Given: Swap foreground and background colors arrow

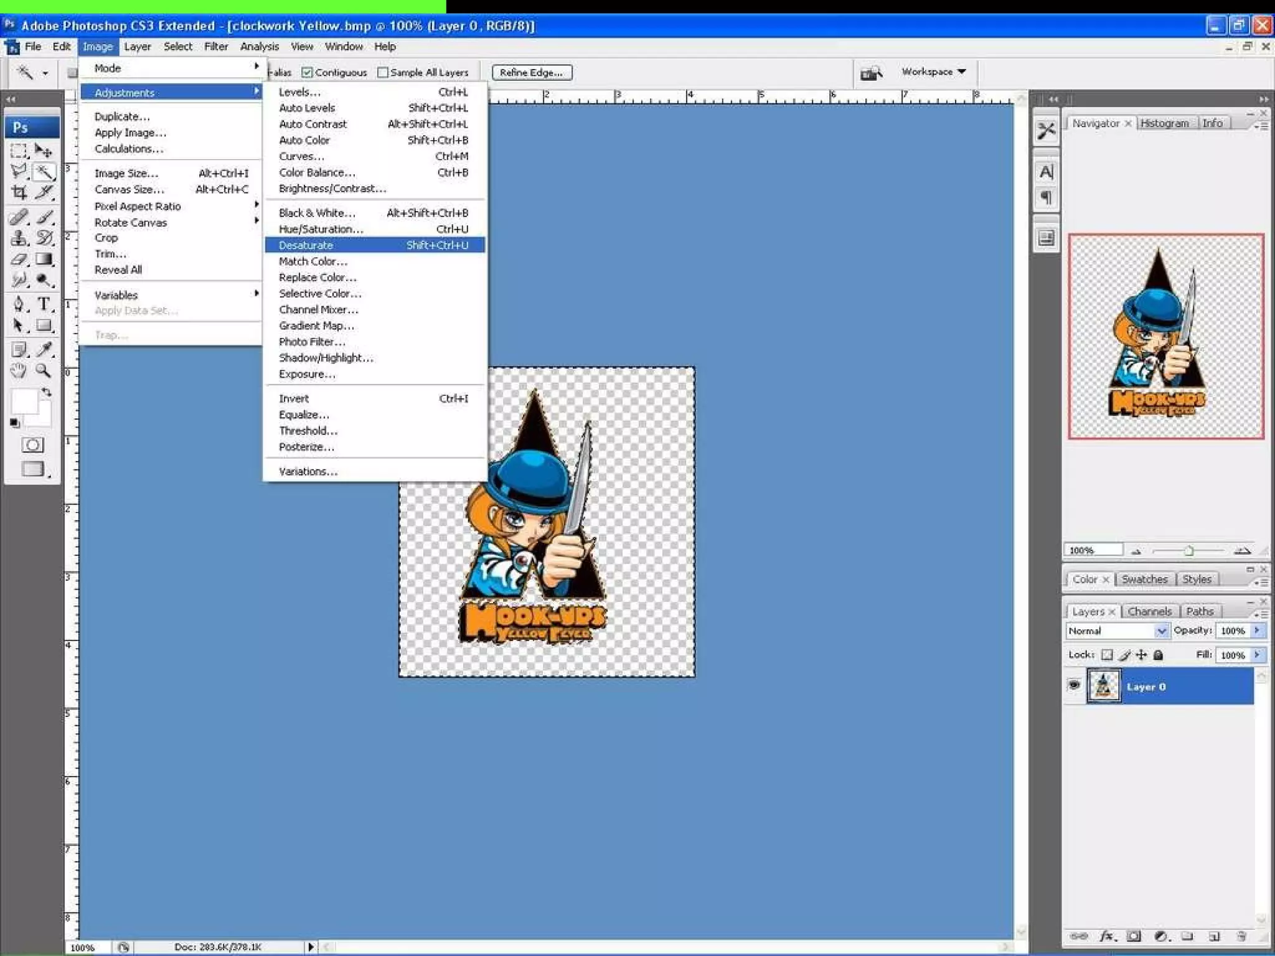Looking at the screenshot, I should pyautogui.click(x=47, y=393).
